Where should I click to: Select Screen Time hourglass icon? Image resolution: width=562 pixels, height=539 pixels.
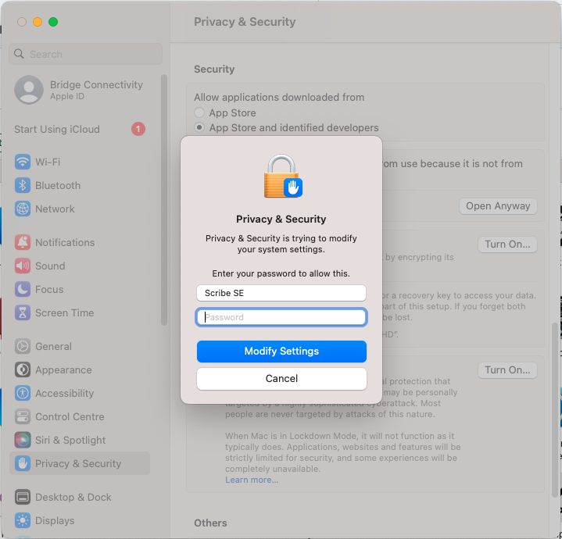pos(23,313)
